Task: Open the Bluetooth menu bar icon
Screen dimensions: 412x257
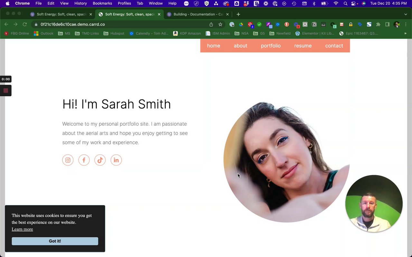Action: click(314, 4)
